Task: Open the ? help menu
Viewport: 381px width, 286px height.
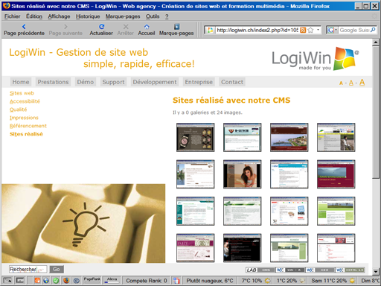Action: [167, 16]
